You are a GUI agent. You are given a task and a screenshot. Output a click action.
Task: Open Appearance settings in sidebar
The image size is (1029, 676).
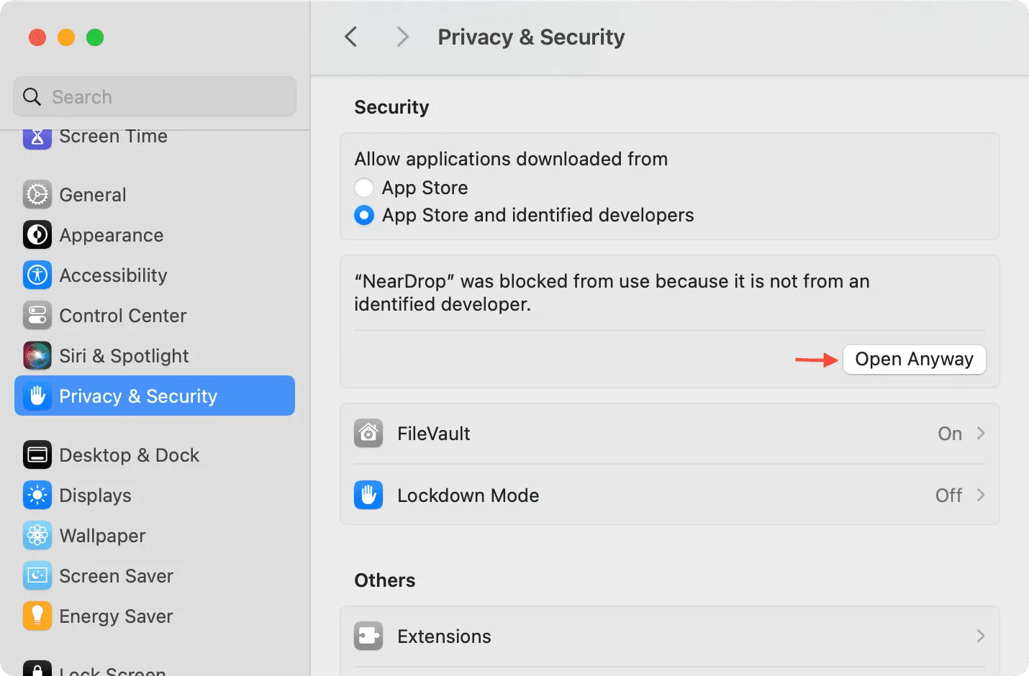(x=155, y=234)
